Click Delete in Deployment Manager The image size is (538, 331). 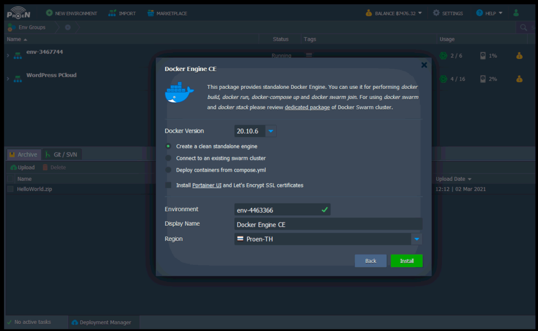point(54,167)
